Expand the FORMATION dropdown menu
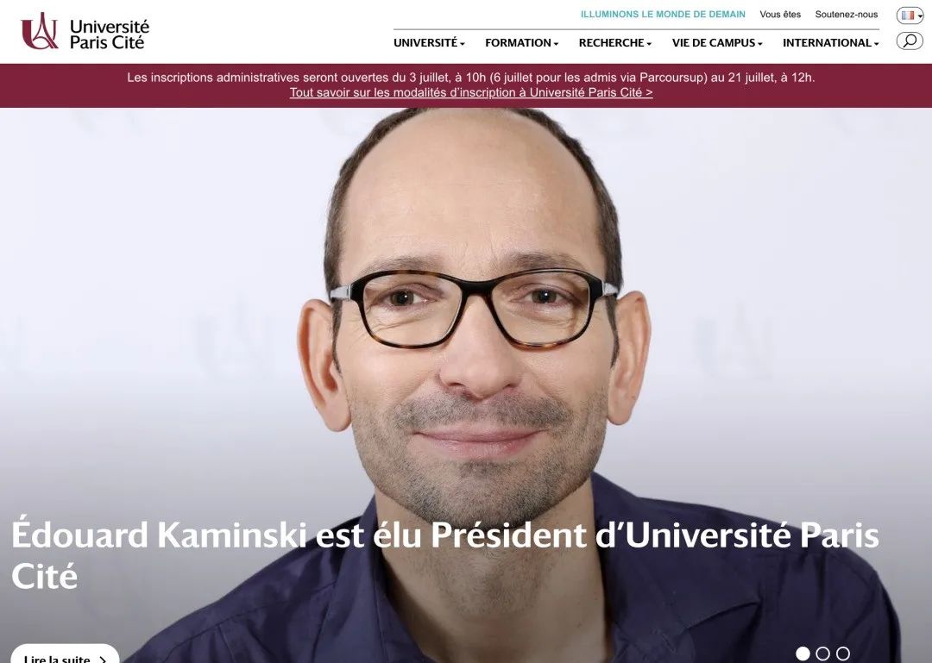Image resolution: width=932 pixels, height=663 pixels. [521, 43]
